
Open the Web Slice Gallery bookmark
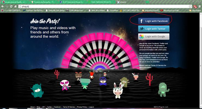click(x=97, y=10)
